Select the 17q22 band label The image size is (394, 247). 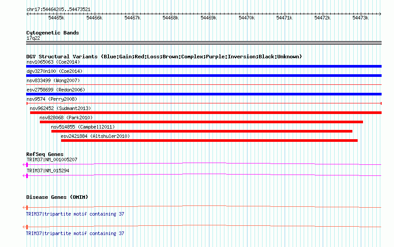[33, 38]
